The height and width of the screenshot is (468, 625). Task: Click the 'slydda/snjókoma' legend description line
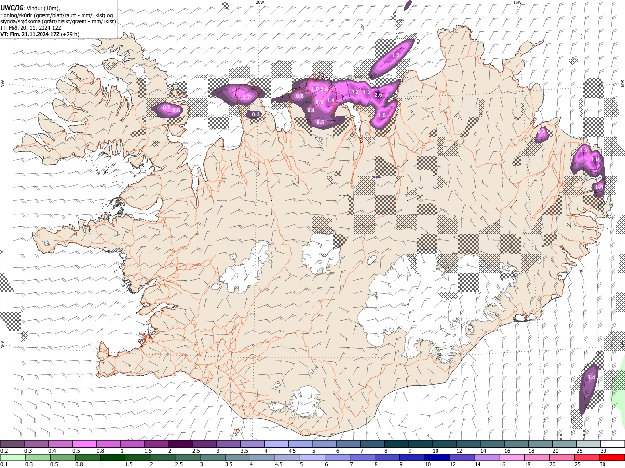coord(58,21)
